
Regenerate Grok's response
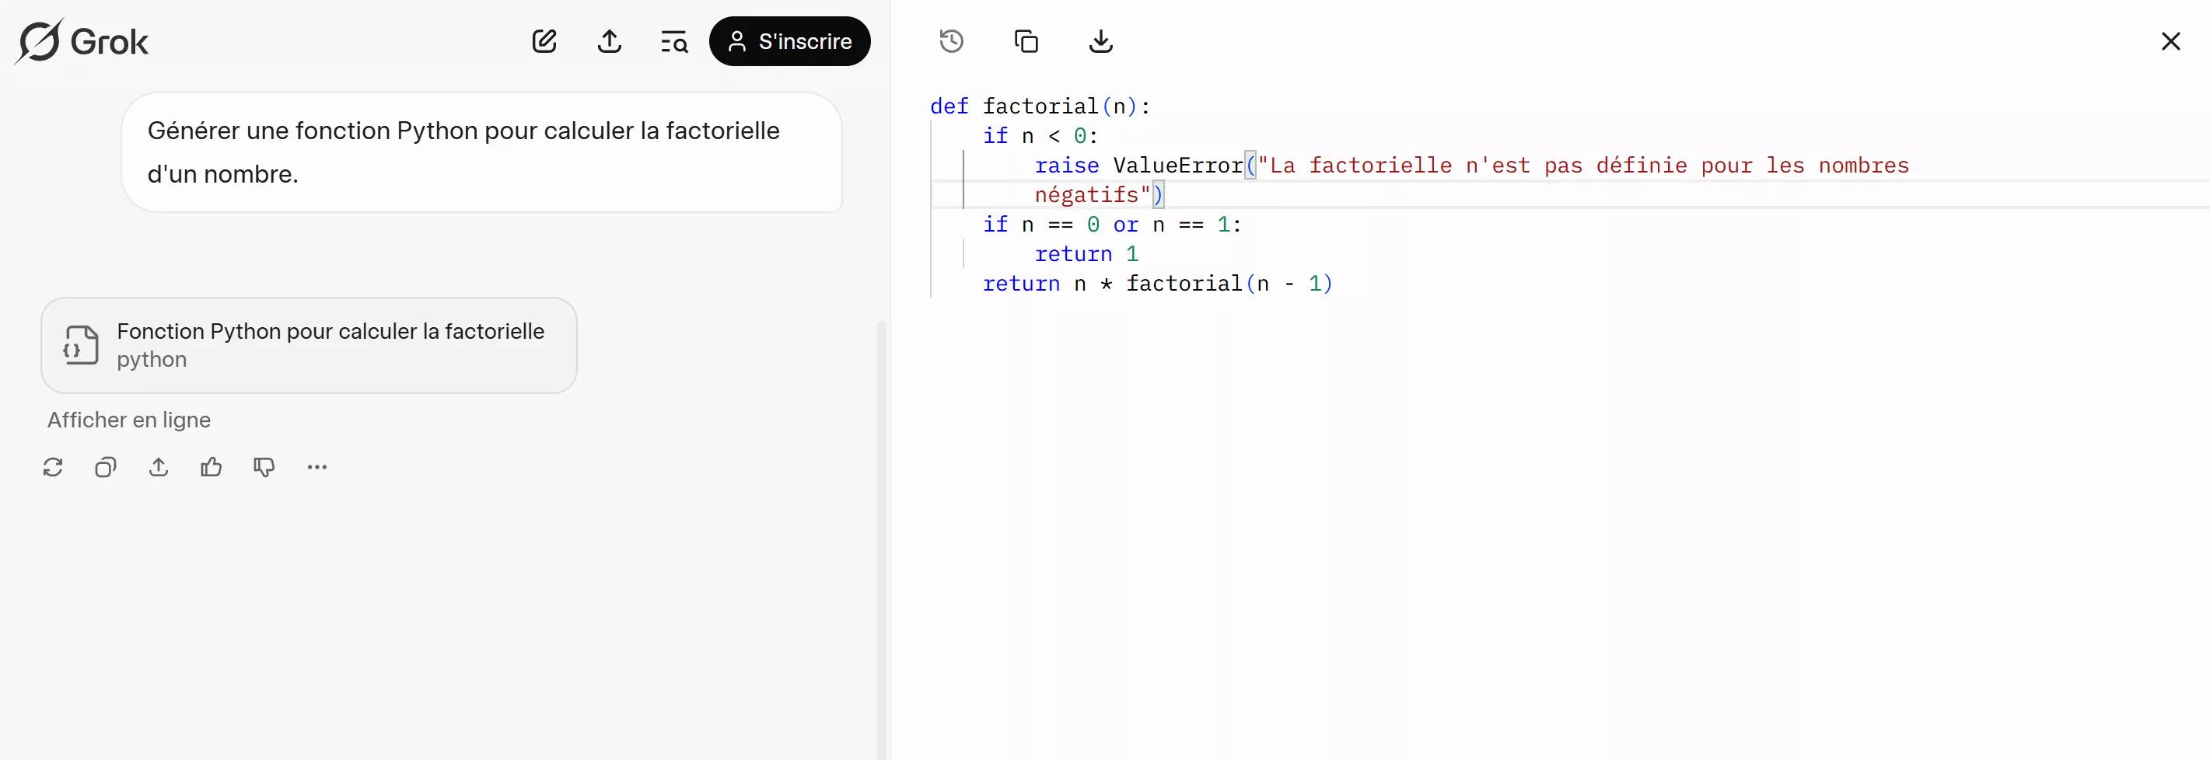[x=52, y=466]
